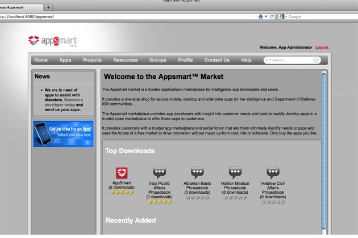Go to the Home menu item
This screenshot has width=358, height=238.
coord(41,60)
